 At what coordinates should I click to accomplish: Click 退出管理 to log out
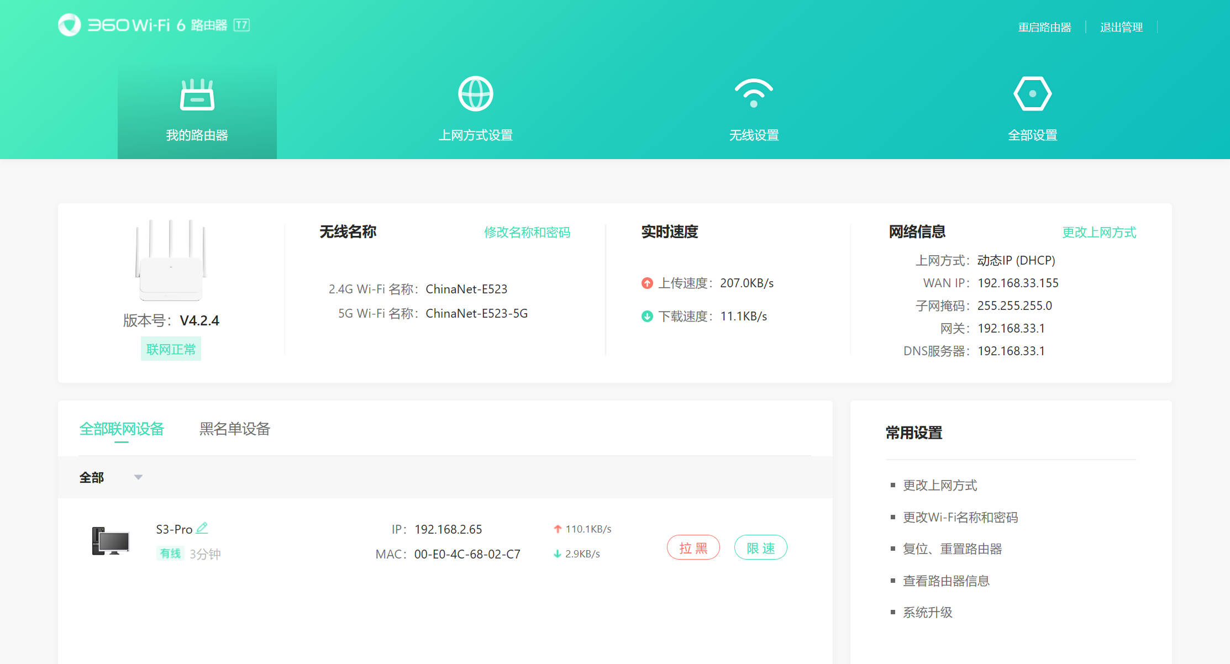pyautogui.click(x=1121, y=27)
